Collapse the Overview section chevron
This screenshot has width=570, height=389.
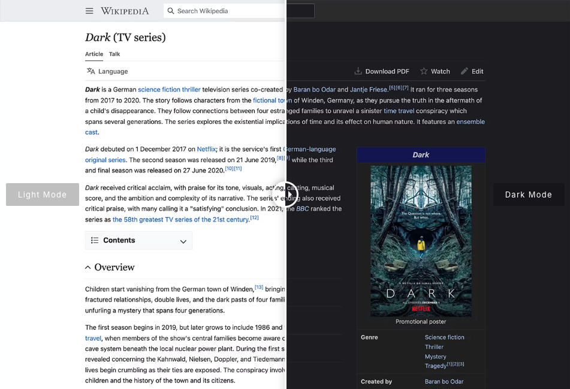88,268
